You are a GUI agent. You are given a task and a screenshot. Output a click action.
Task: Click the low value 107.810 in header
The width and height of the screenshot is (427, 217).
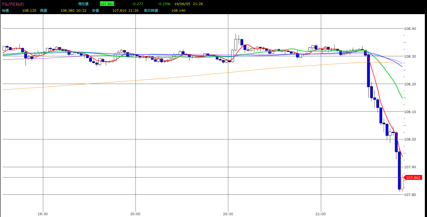coord(119,10)
